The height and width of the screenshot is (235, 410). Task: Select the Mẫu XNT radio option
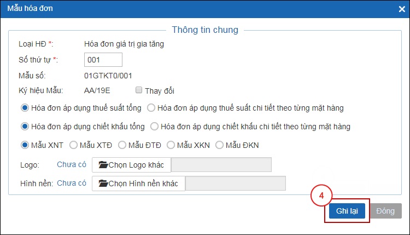[x=25, y=145]
